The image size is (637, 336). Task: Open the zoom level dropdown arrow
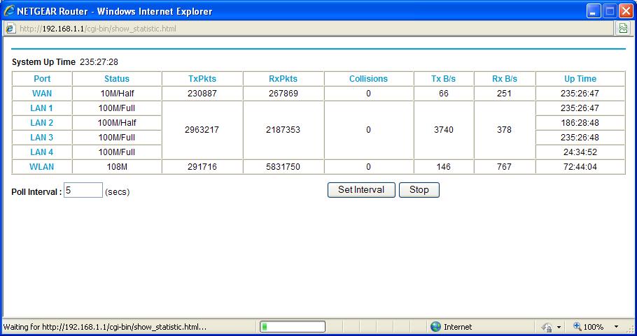[616, 327]
